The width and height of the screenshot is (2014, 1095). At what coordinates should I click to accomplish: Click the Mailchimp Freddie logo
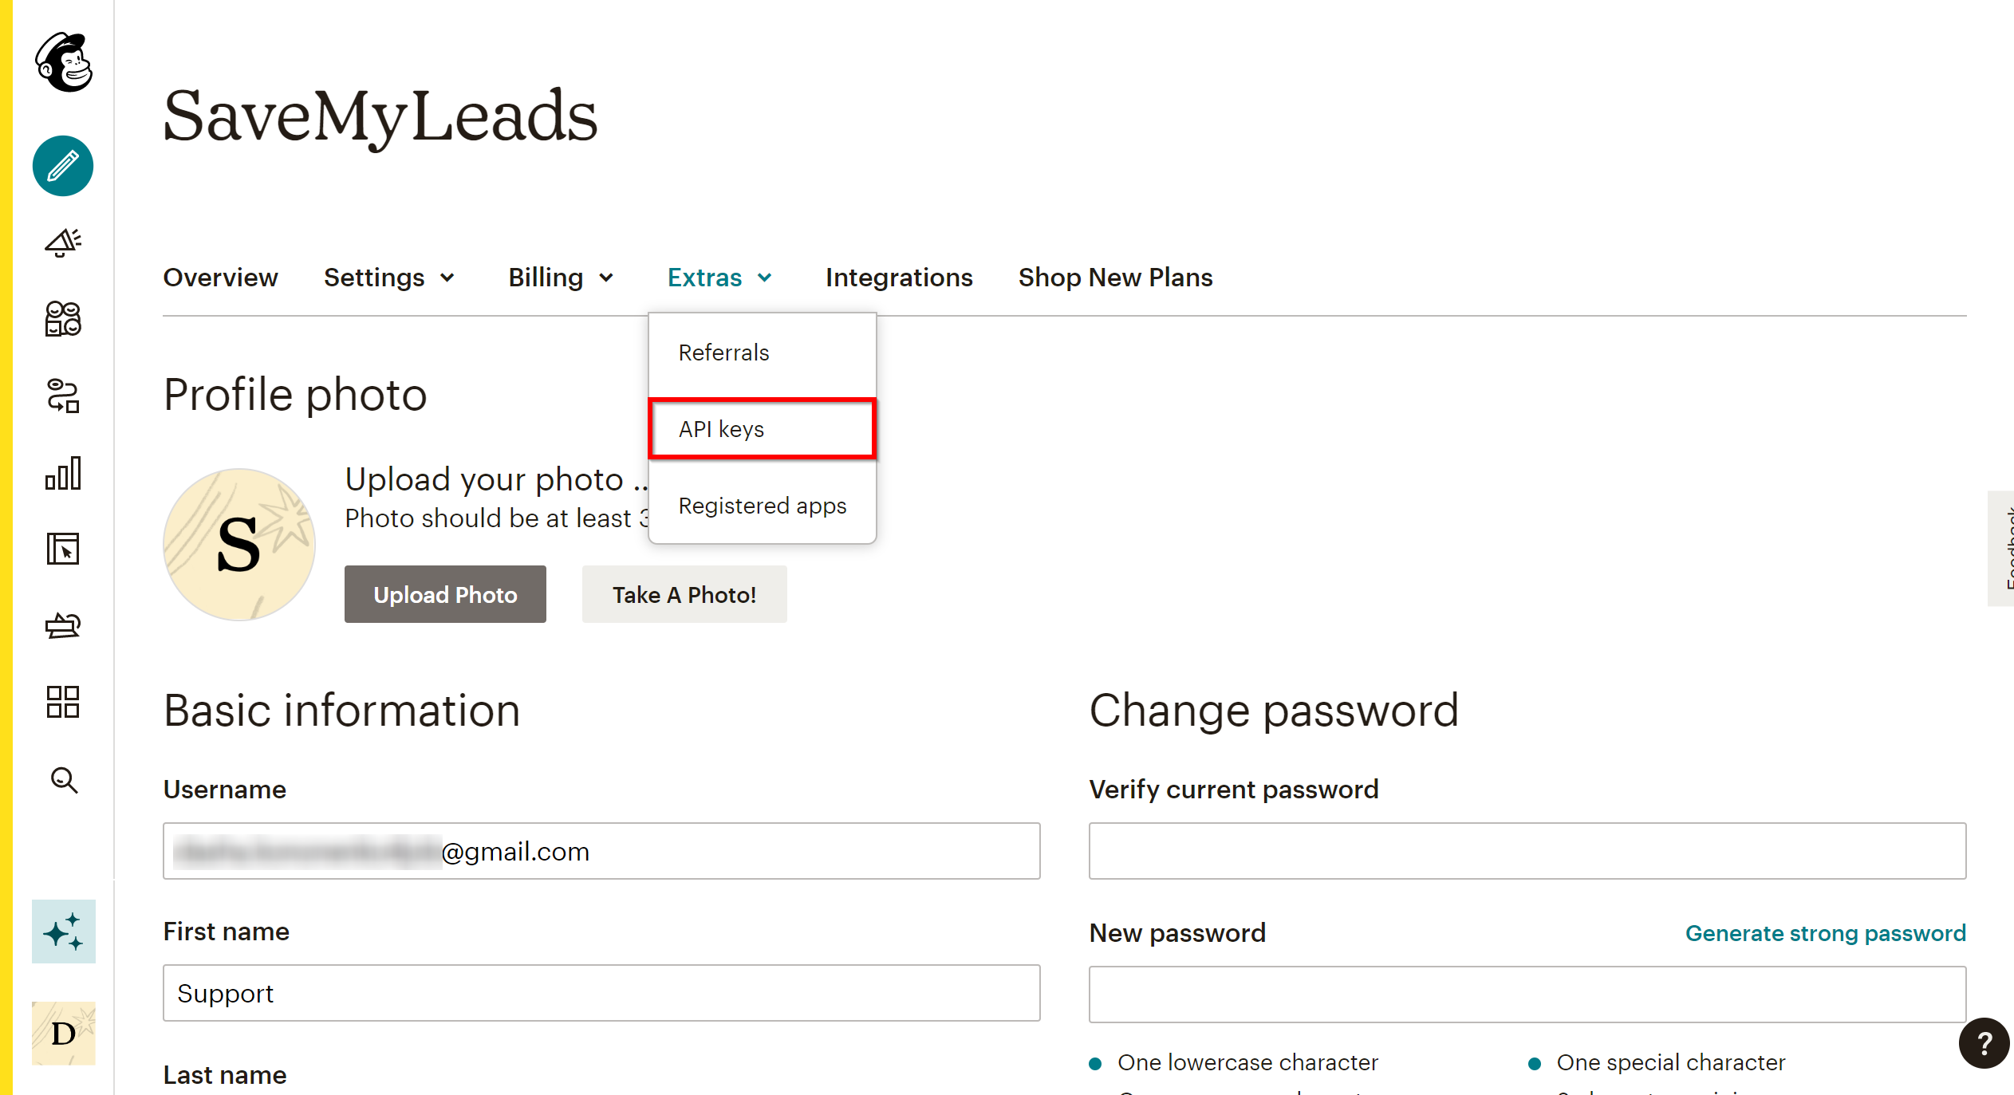point(64,62)
